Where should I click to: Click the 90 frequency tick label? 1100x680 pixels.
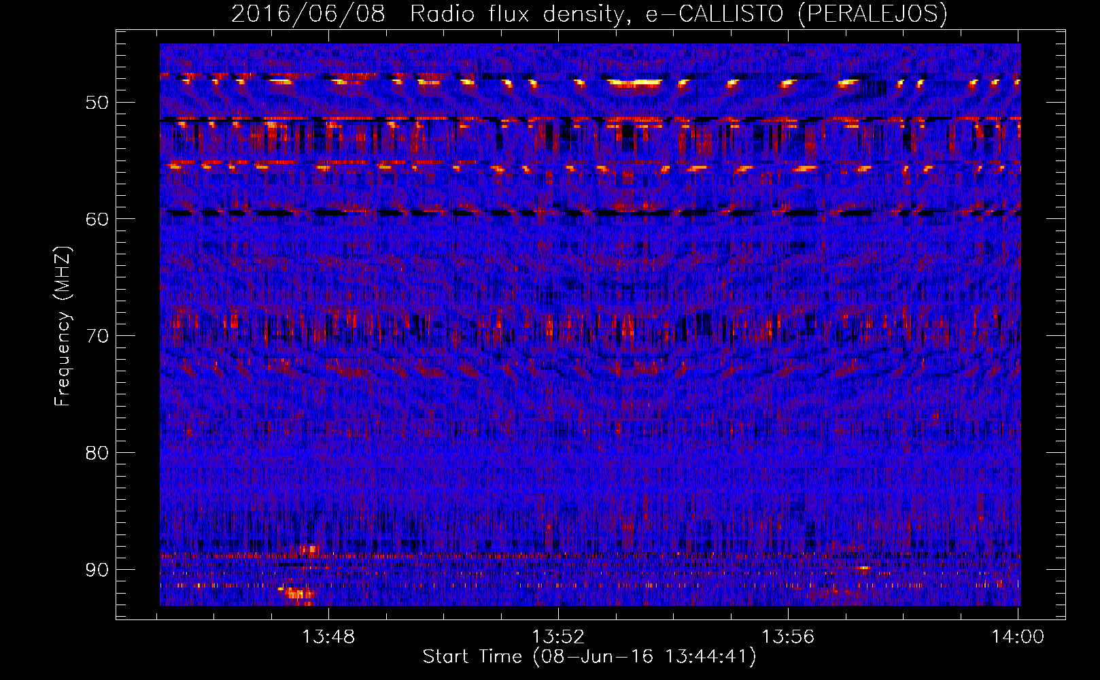click(x=97, y=570)
